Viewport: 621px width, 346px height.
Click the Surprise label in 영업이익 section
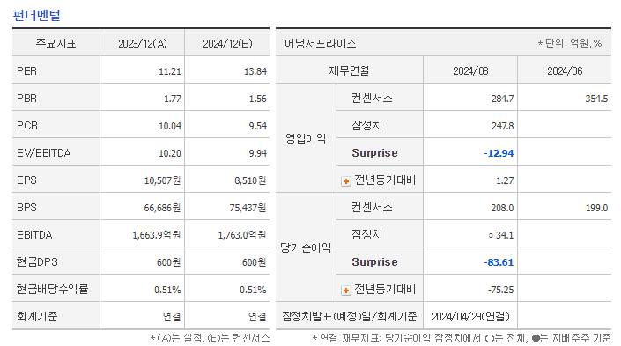(x=374, y=153)
